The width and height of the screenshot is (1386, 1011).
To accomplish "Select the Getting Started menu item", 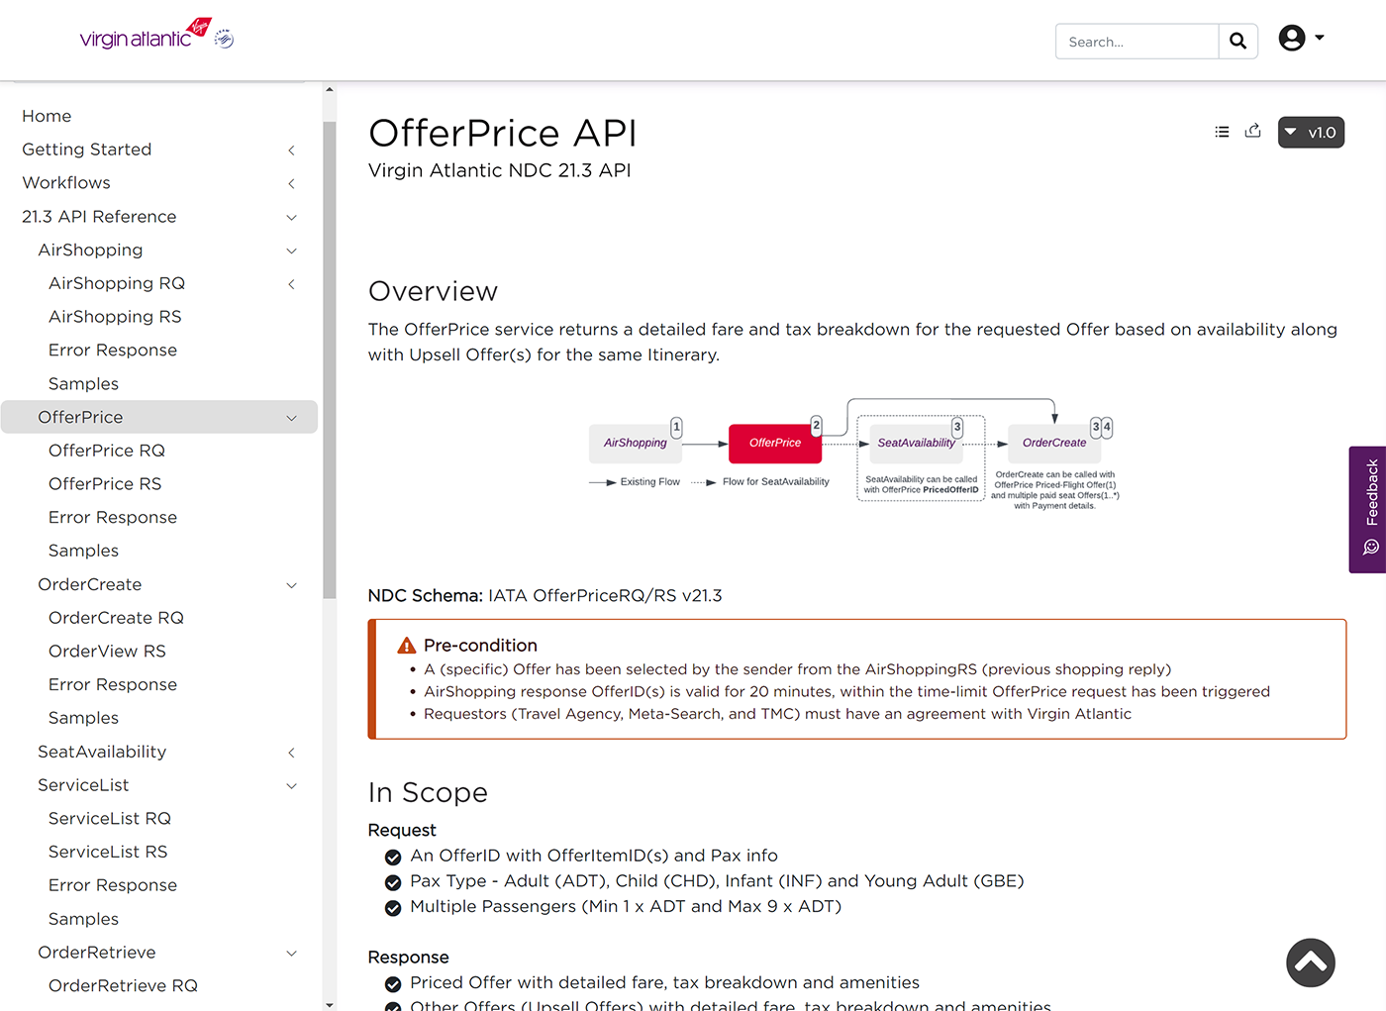I will (x=87, y=150).
